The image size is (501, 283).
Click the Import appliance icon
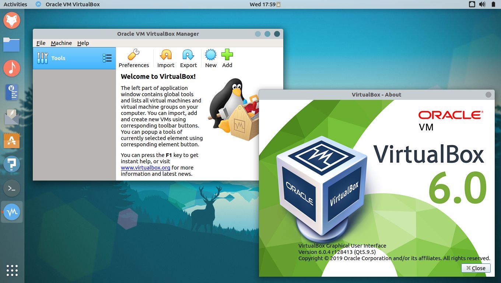166,55
